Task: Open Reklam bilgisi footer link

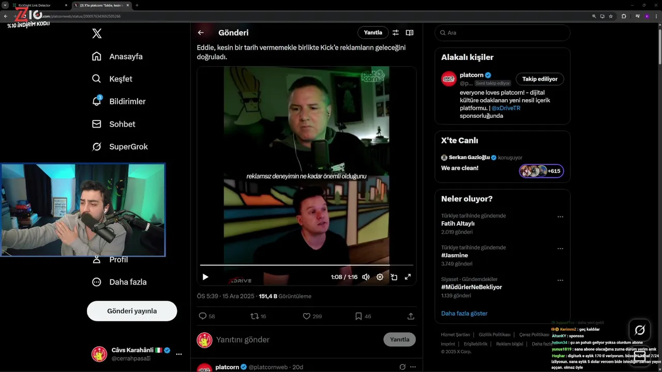Action: click(x=509, y=344)
